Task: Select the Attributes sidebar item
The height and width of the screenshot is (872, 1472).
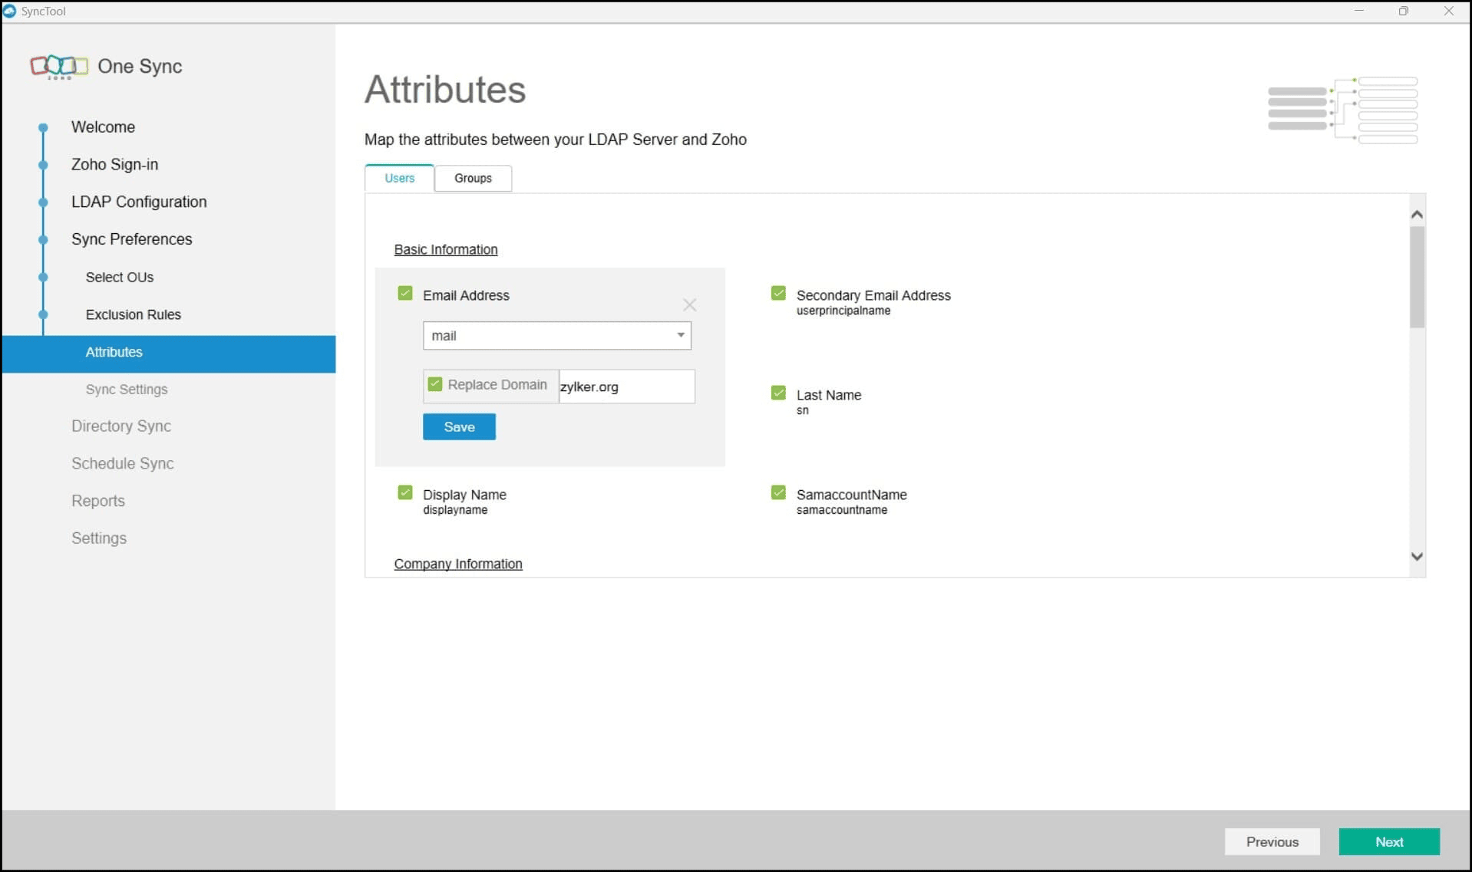Action: [x=169, y=353]
